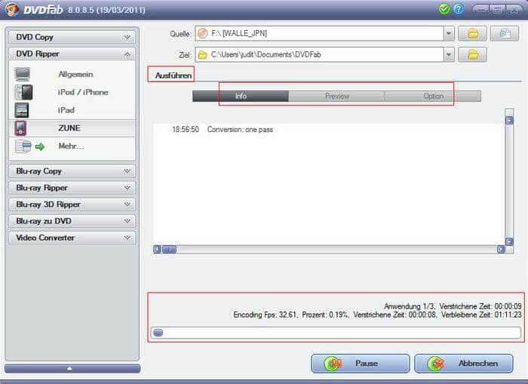The image size is (528, 384).
Task: Click the DVDFab mascot logo icon
Action: click(11, 10)
